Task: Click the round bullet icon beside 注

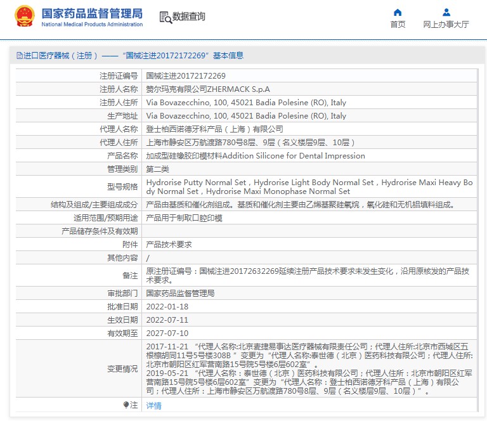Action: (x=126, y=405)
